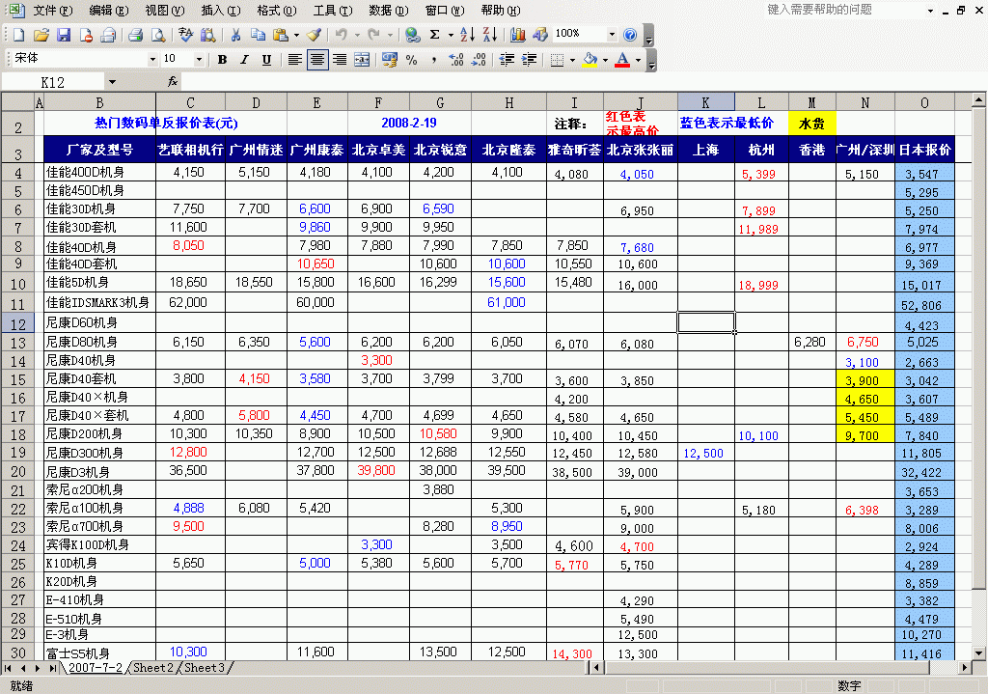Screen dimensions: 988x694
Task: Apply yellow fill color bucket
Action: click(x=590, y=60)
